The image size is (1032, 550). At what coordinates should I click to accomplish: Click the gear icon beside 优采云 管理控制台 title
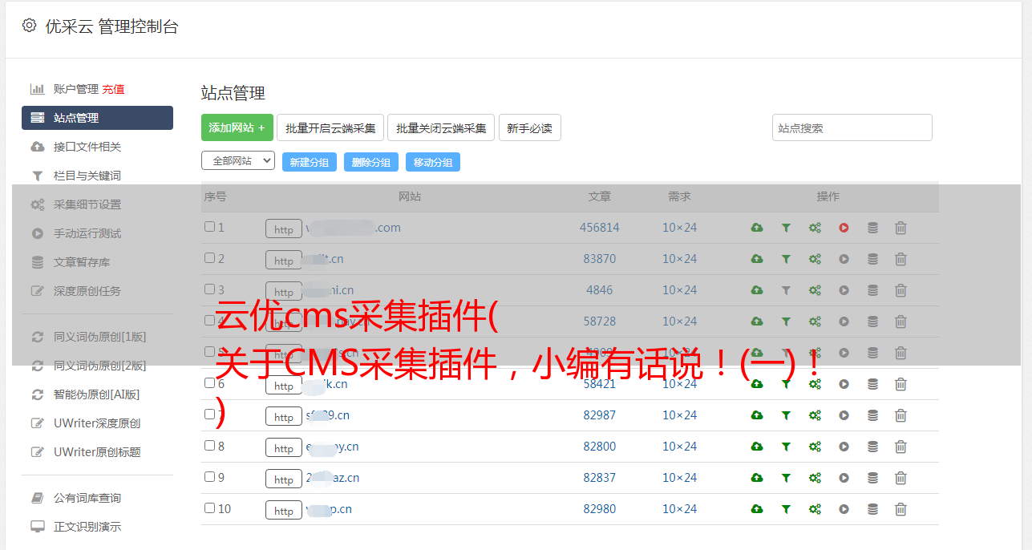click(x=30, y=26)
